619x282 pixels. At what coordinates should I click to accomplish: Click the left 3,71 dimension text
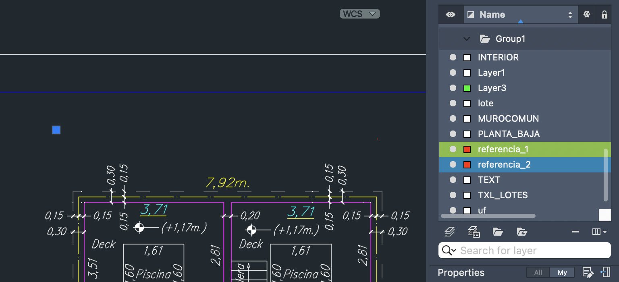154,210
